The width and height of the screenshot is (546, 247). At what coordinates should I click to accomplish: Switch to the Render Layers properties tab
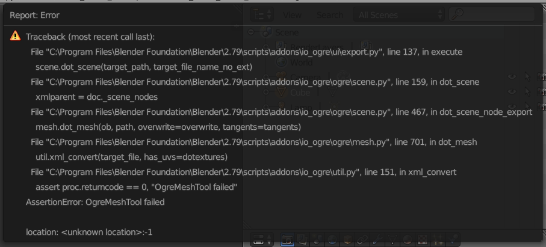click(302, 239)
